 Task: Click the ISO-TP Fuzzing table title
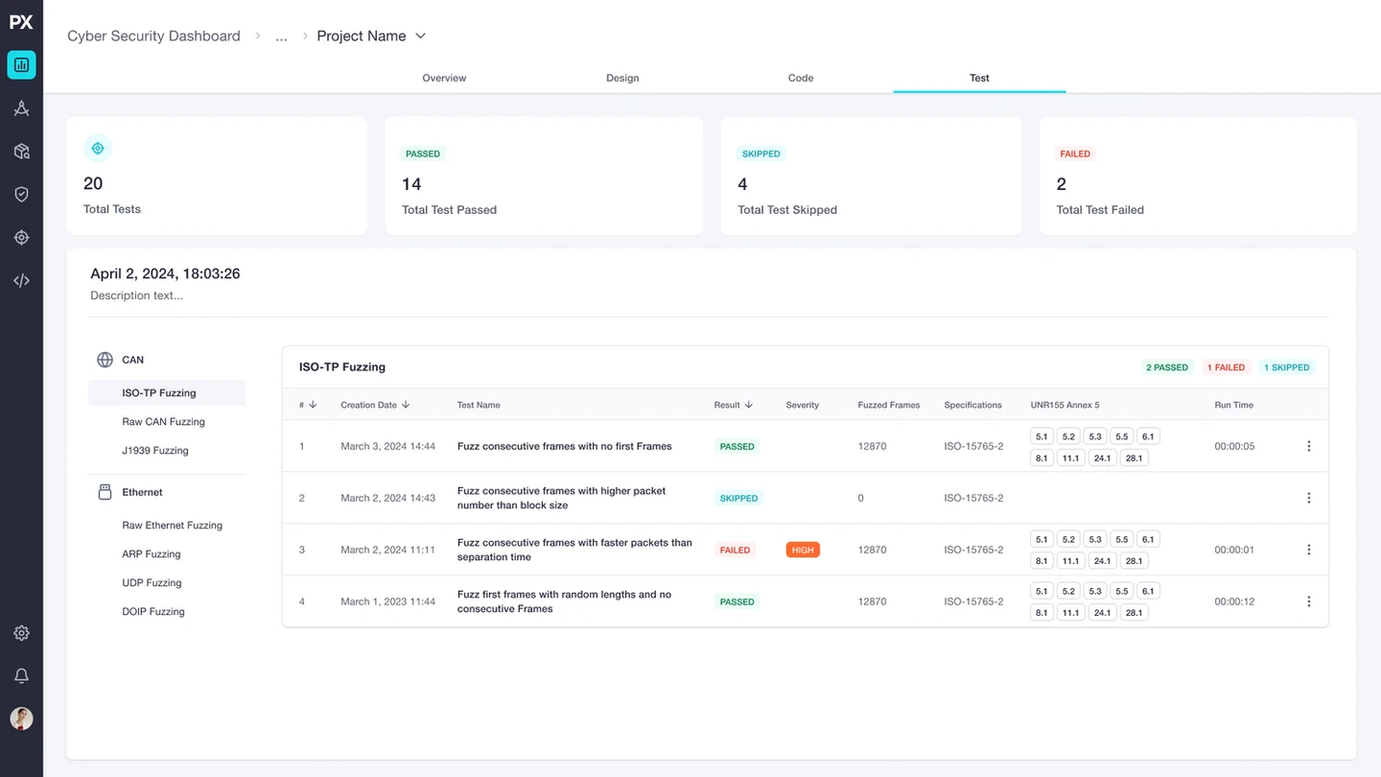pyautogui.click(x=342, y=366)
